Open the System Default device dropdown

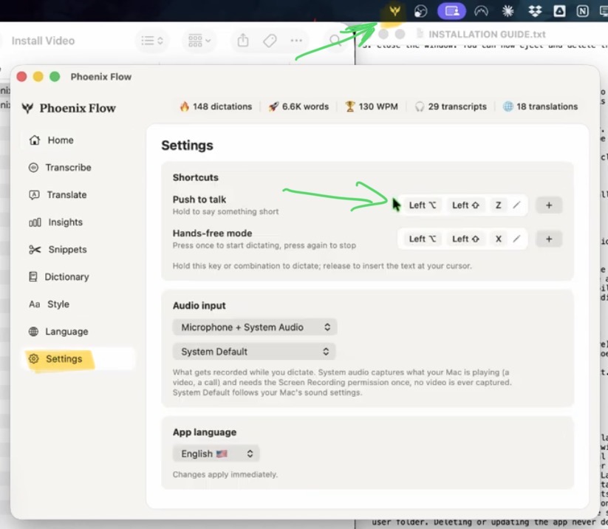tap(254, 352)
